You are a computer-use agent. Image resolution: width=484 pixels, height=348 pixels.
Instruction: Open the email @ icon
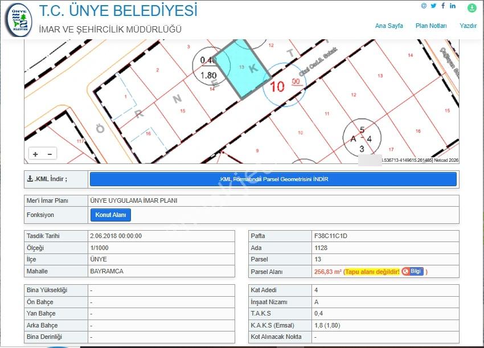click(424, 6)
